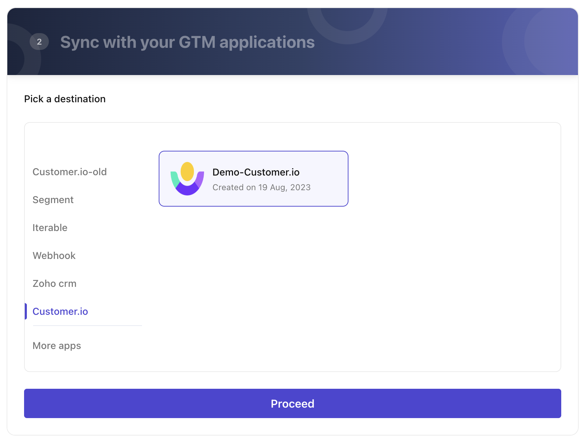Click the step 2 number badge
Screen dimensions: 586x446
39,42
